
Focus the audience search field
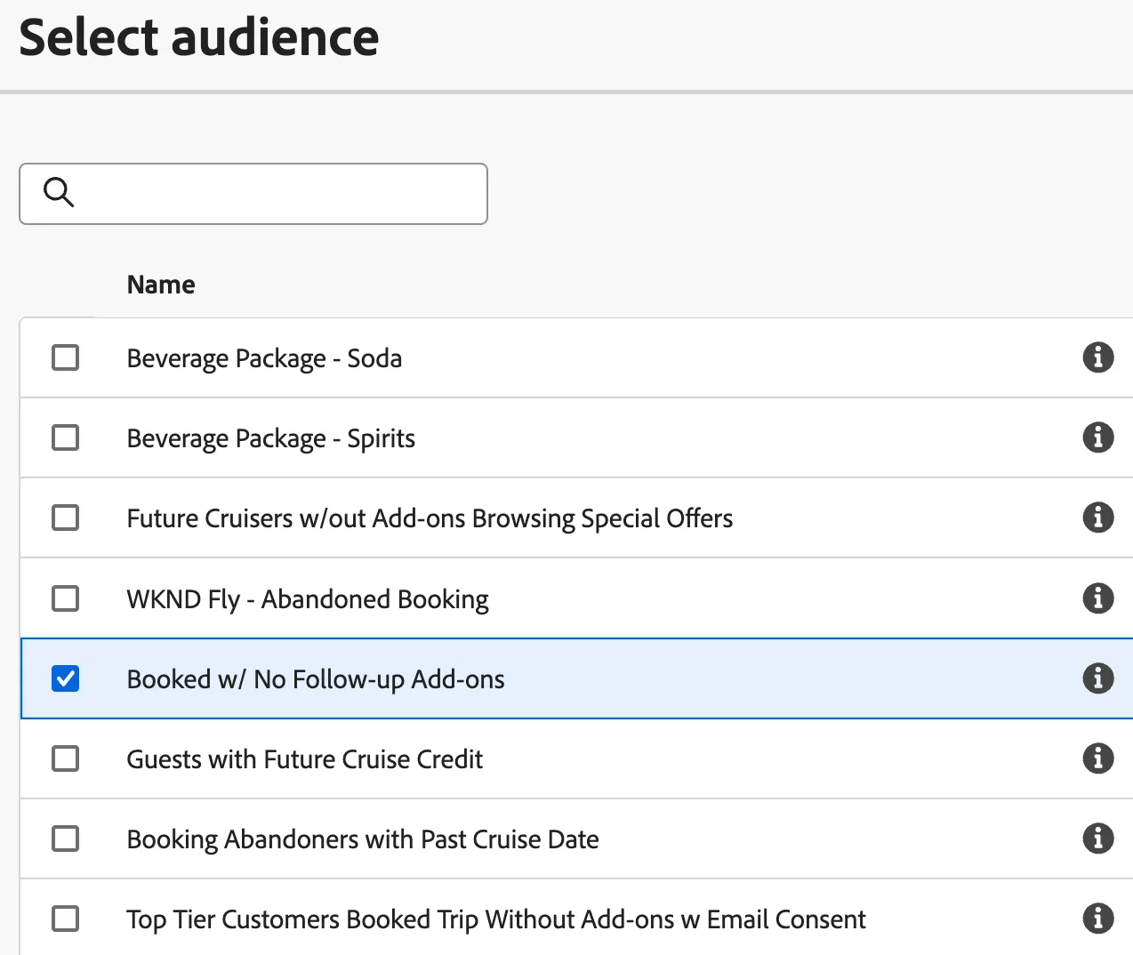click(253, 194)
